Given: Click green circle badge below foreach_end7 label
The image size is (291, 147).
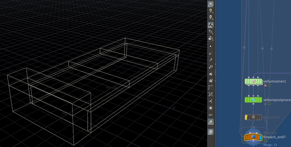Looking at the screenshot, I should [265, 141].
